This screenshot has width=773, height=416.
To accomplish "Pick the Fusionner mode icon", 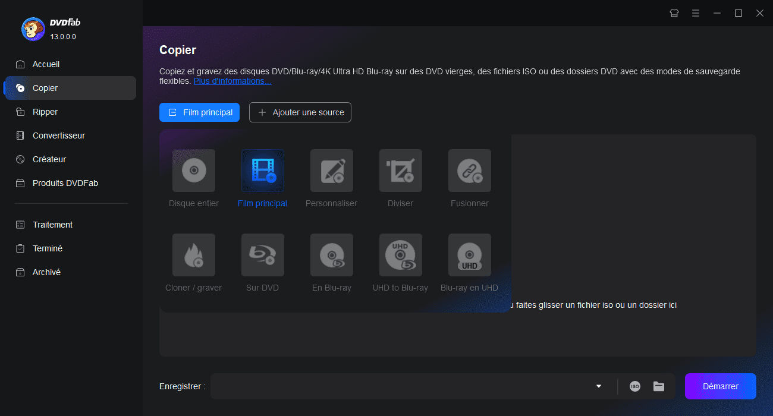I will click(470, 171).
